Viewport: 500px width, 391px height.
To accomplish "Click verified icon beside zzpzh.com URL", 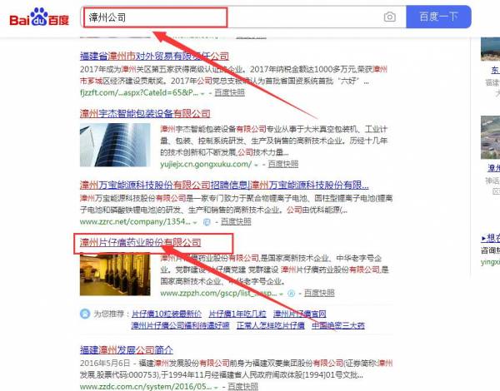I will click(291, 293).
